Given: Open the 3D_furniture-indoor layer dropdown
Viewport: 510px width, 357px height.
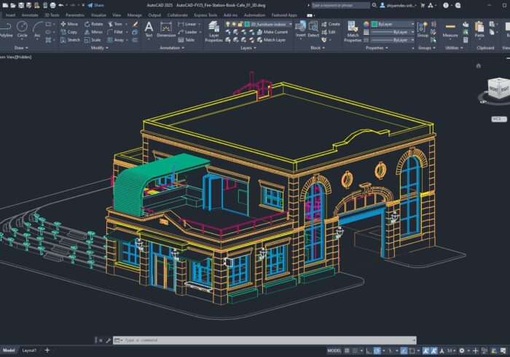Looking at the screenshot, I should pyautogui.click(x=290, y=24).
